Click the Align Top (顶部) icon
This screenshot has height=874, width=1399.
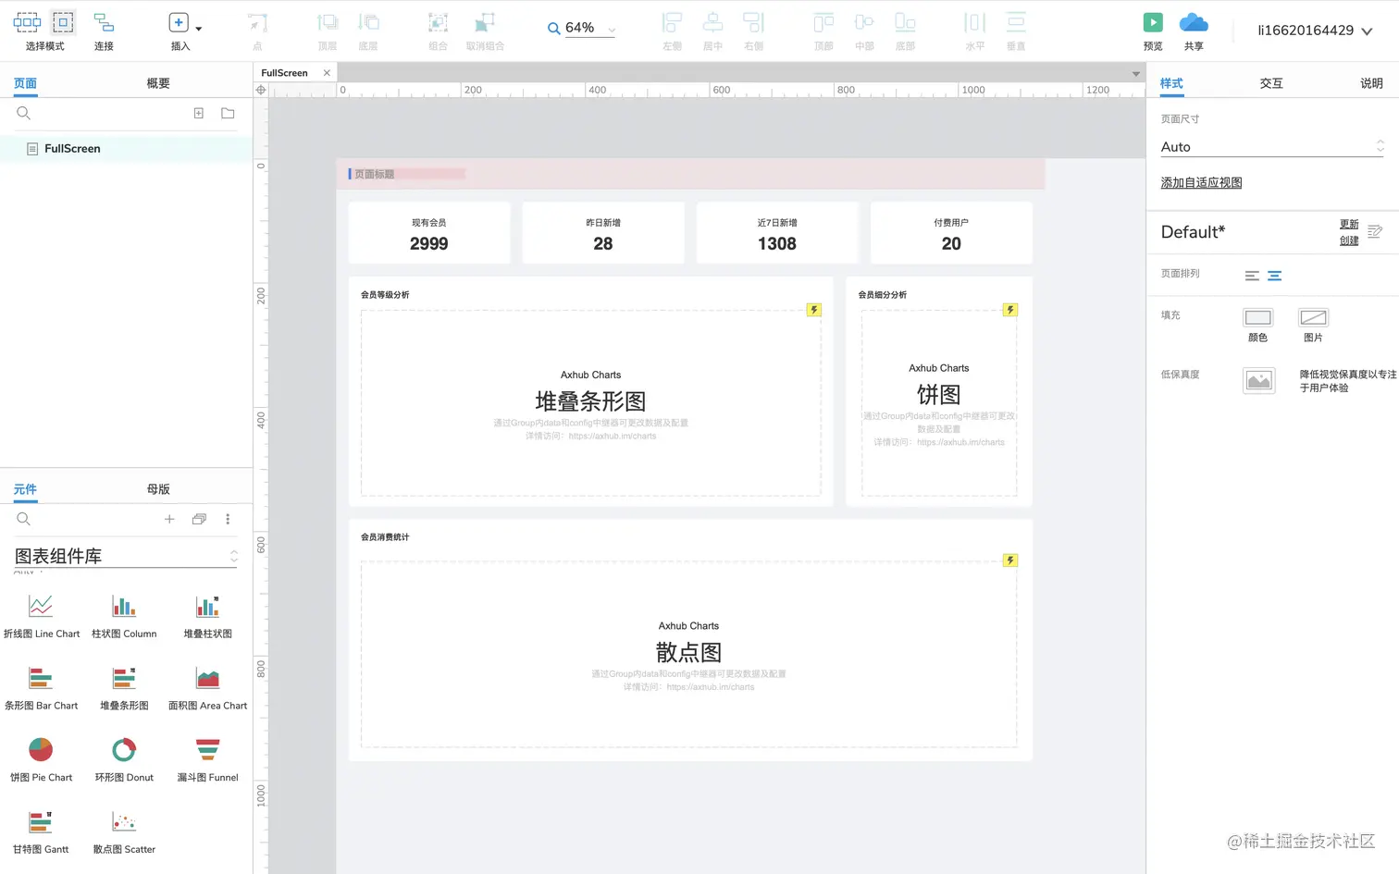(823, 23)
